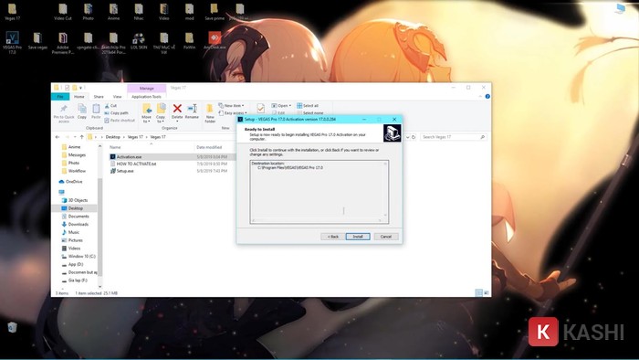Open the Application Tools tab
This screenshot has height=360, width=639.
[147, 97]
